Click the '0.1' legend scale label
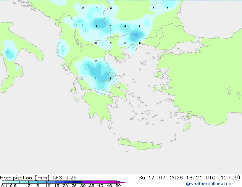242x187 pixels. (x=4, y=185)
